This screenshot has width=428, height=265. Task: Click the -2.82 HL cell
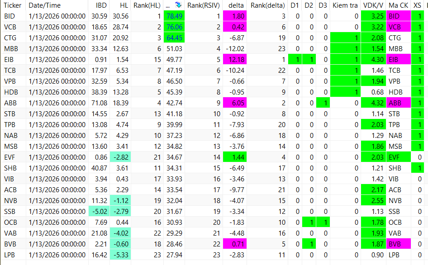point(120,157)
